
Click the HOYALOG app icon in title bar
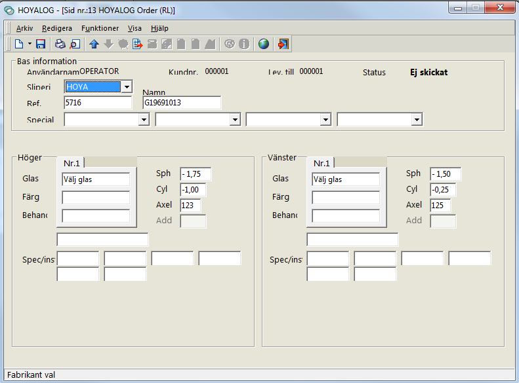pyautogui.click(x=9, y=10)
